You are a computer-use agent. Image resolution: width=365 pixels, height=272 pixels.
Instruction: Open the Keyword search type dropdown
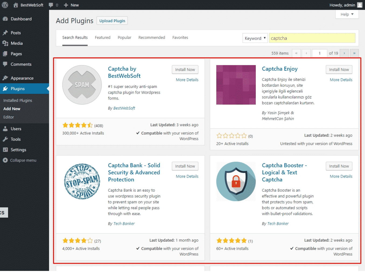click(255, 38)
